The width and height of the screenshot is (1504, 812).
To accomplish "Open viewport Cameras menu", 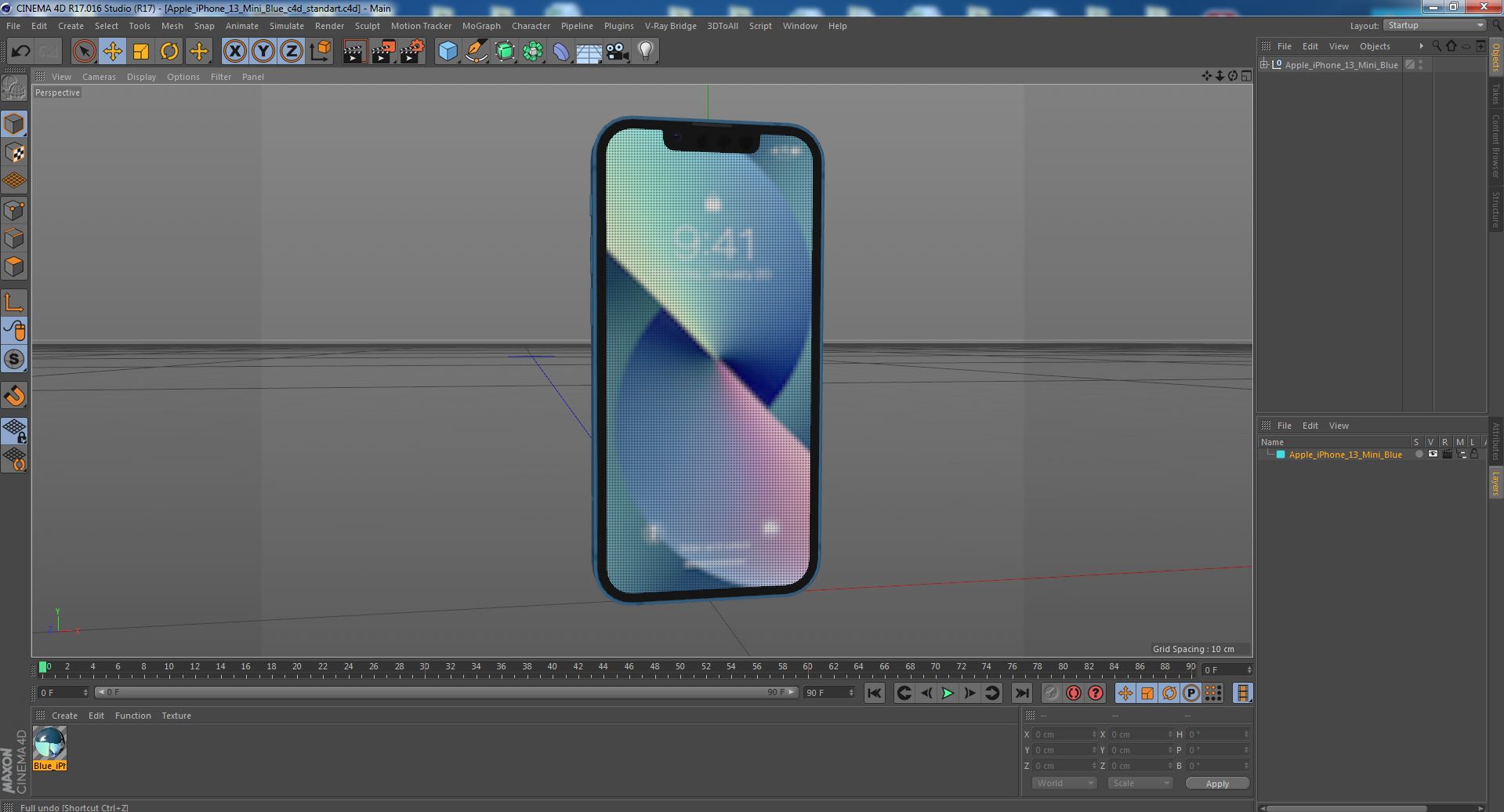I will [x=99, y=77].
